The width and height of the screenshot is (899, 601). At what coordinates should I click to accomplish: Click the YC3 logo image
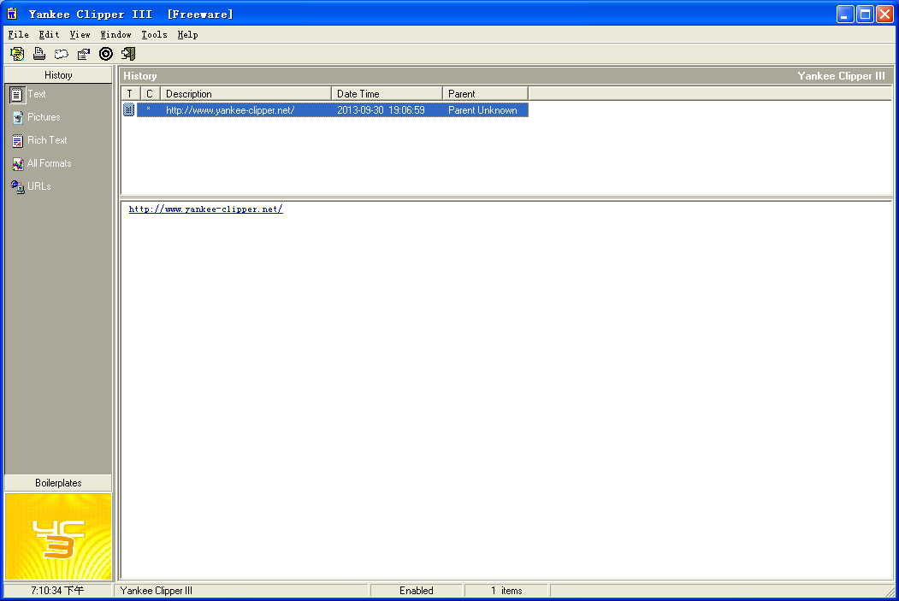coord(58,537)
